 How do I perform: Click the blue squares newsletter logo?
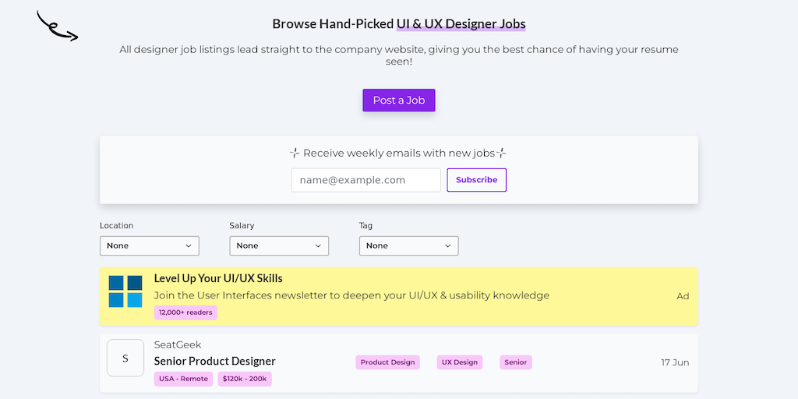coord(125,291)
